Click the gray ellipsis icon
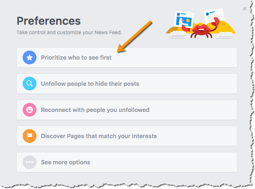 [30, 162]
